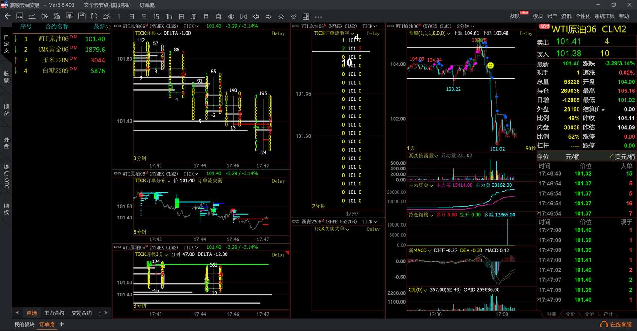Add a new page with the plus button
Screen dimensions: 637x331
tap(61, 324)
